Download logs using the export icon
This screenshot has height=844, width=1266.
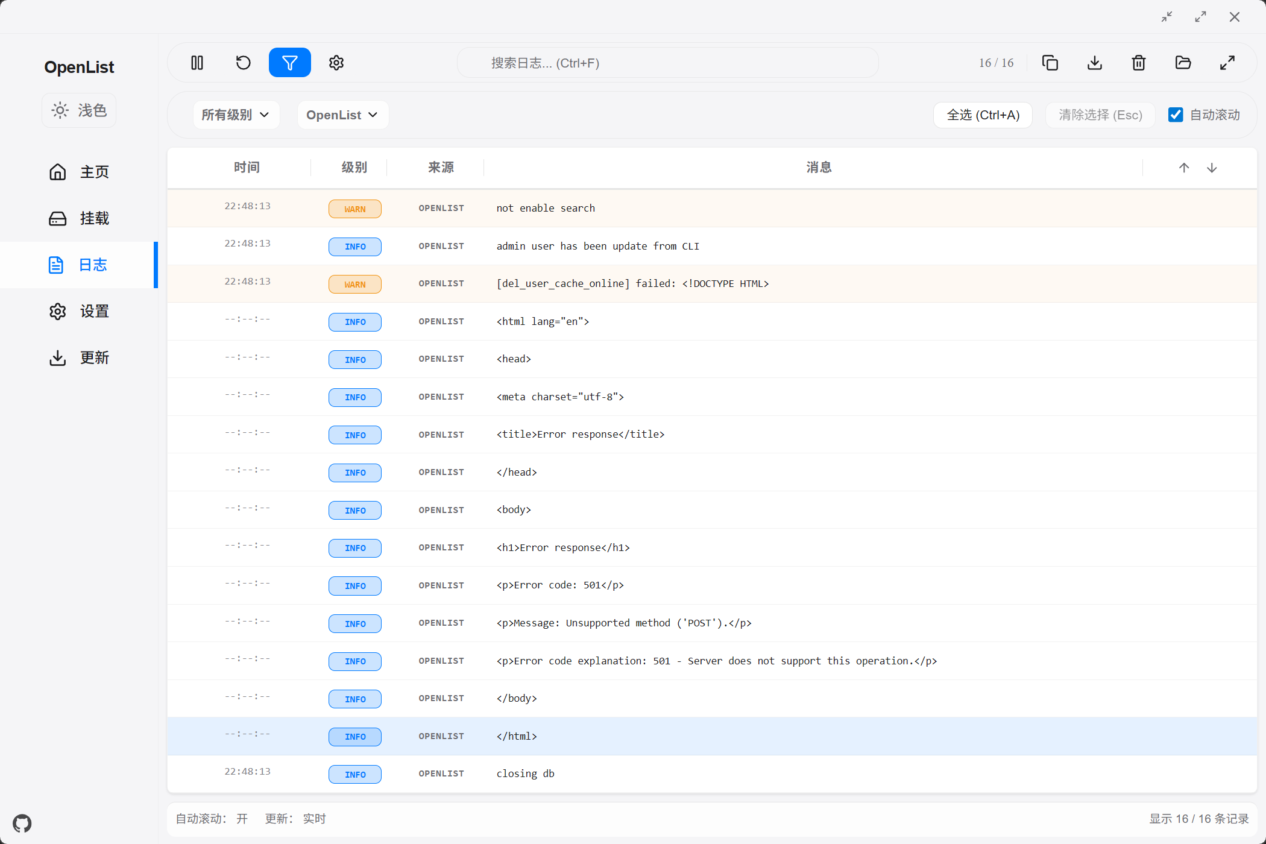[1094, 63]
